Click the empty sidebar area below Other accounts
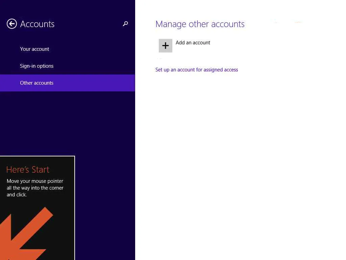346x260 pixels. point(68,122)
